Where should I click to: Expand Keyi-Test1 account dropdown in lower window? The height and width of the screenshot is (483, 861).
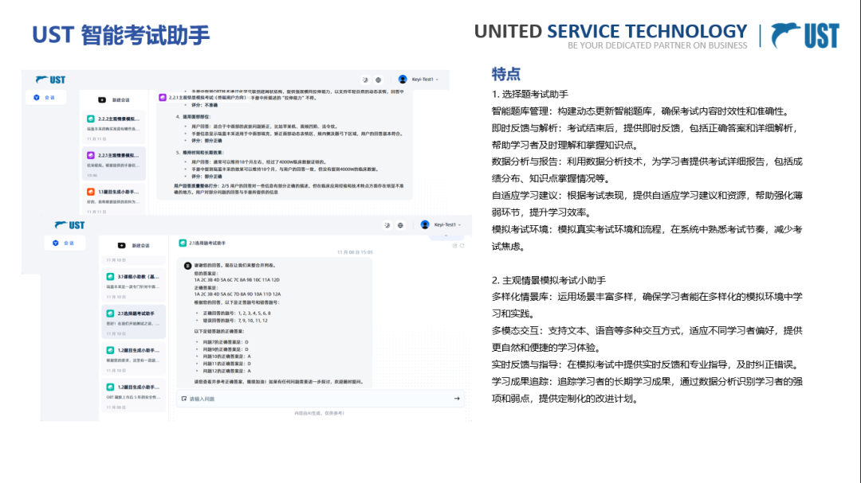click(447, 224)
